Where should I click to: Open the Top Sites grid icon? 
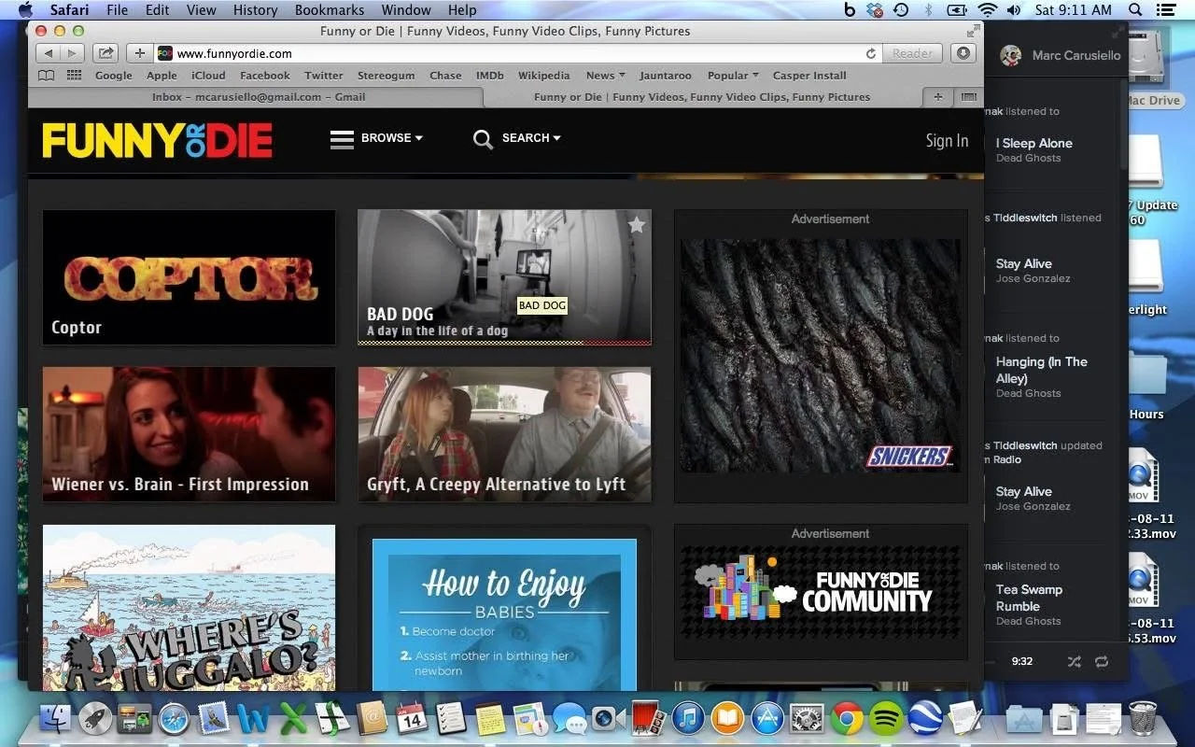point(74,76)
